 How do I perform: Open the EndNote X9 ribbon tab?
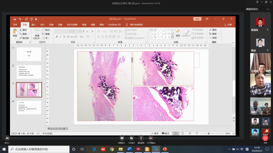pos(114,25)
